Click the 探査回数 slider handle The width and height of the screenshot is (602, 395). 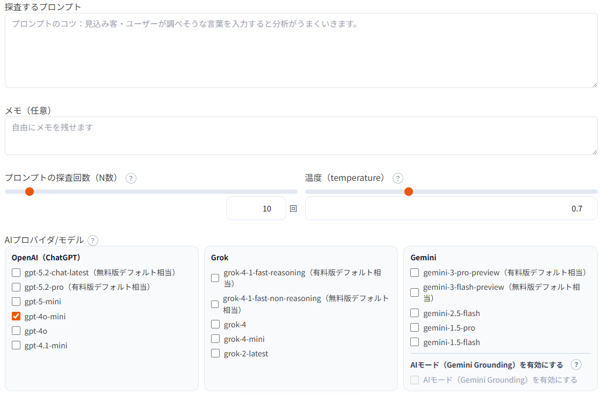tap(30, 191)
